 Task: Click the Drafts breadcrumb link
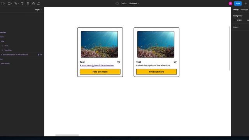[124, 3]
